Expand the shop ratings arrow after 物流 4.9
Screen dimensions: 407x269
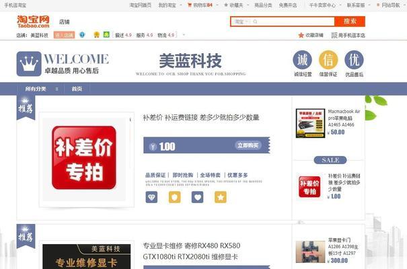(x=184, y=35)
